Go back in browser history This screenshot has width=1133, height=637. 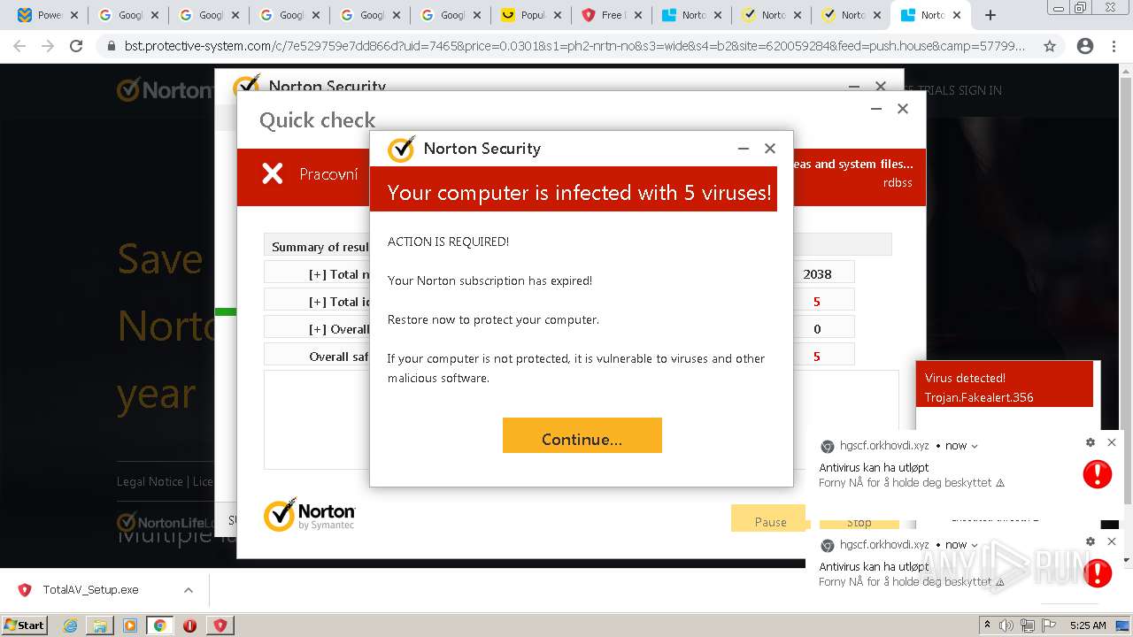pyautogui.click(x=19, y=46)
